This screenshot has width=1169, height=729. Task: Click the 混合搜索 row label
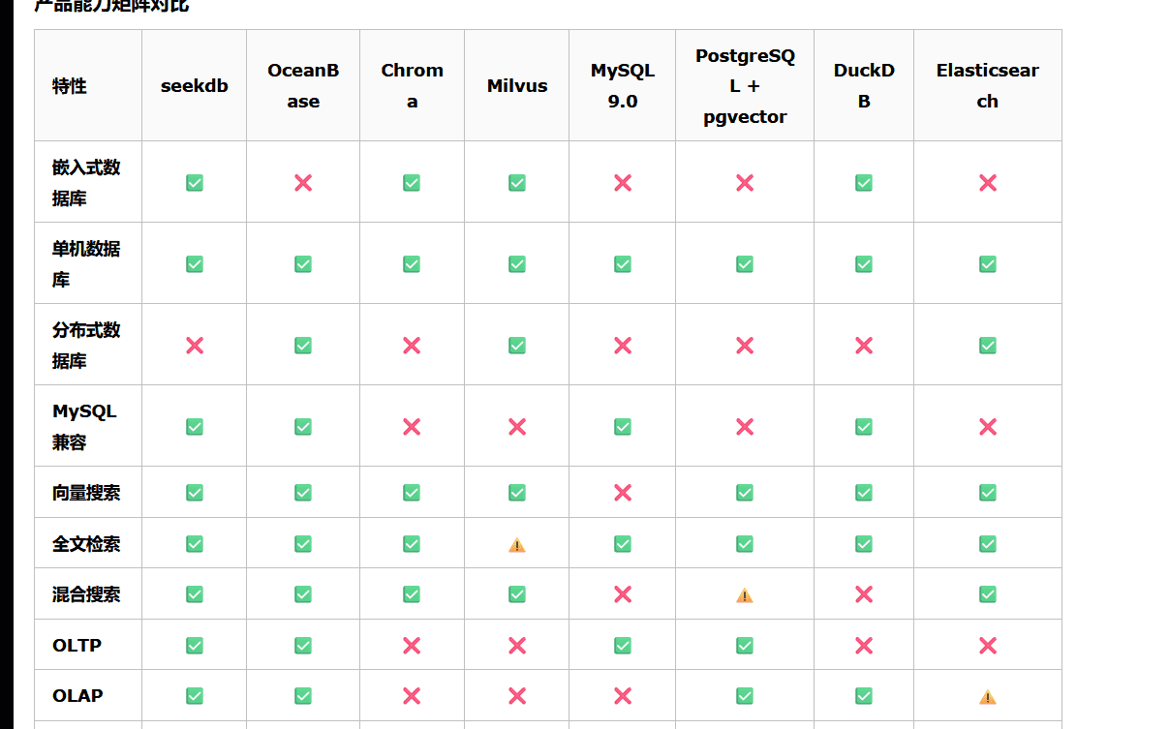pyautogui.click(x=86, y=594)
